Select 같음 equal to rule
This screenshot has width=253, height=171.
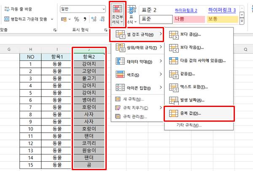(x=199, y=74)
